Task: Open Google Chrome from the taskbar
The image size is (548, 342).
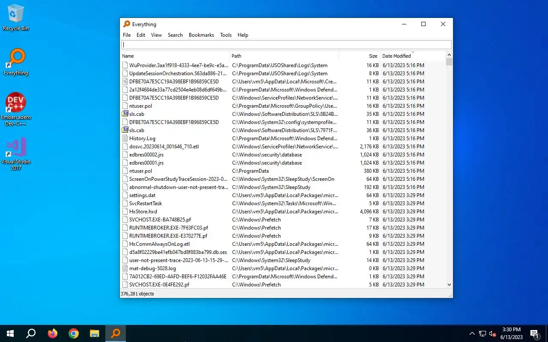Action: (x=74, y=333)
